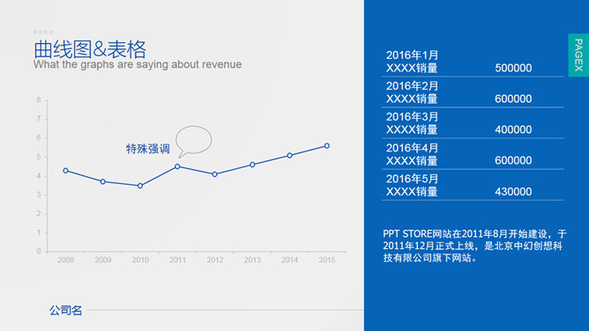Click the 公司名 footer text
Screen dimensions: 589x331
click(x=66, y=311)
